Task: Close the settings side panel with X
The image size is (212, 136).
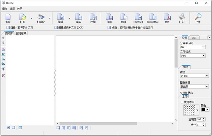Action: click(x=209, y=37)
